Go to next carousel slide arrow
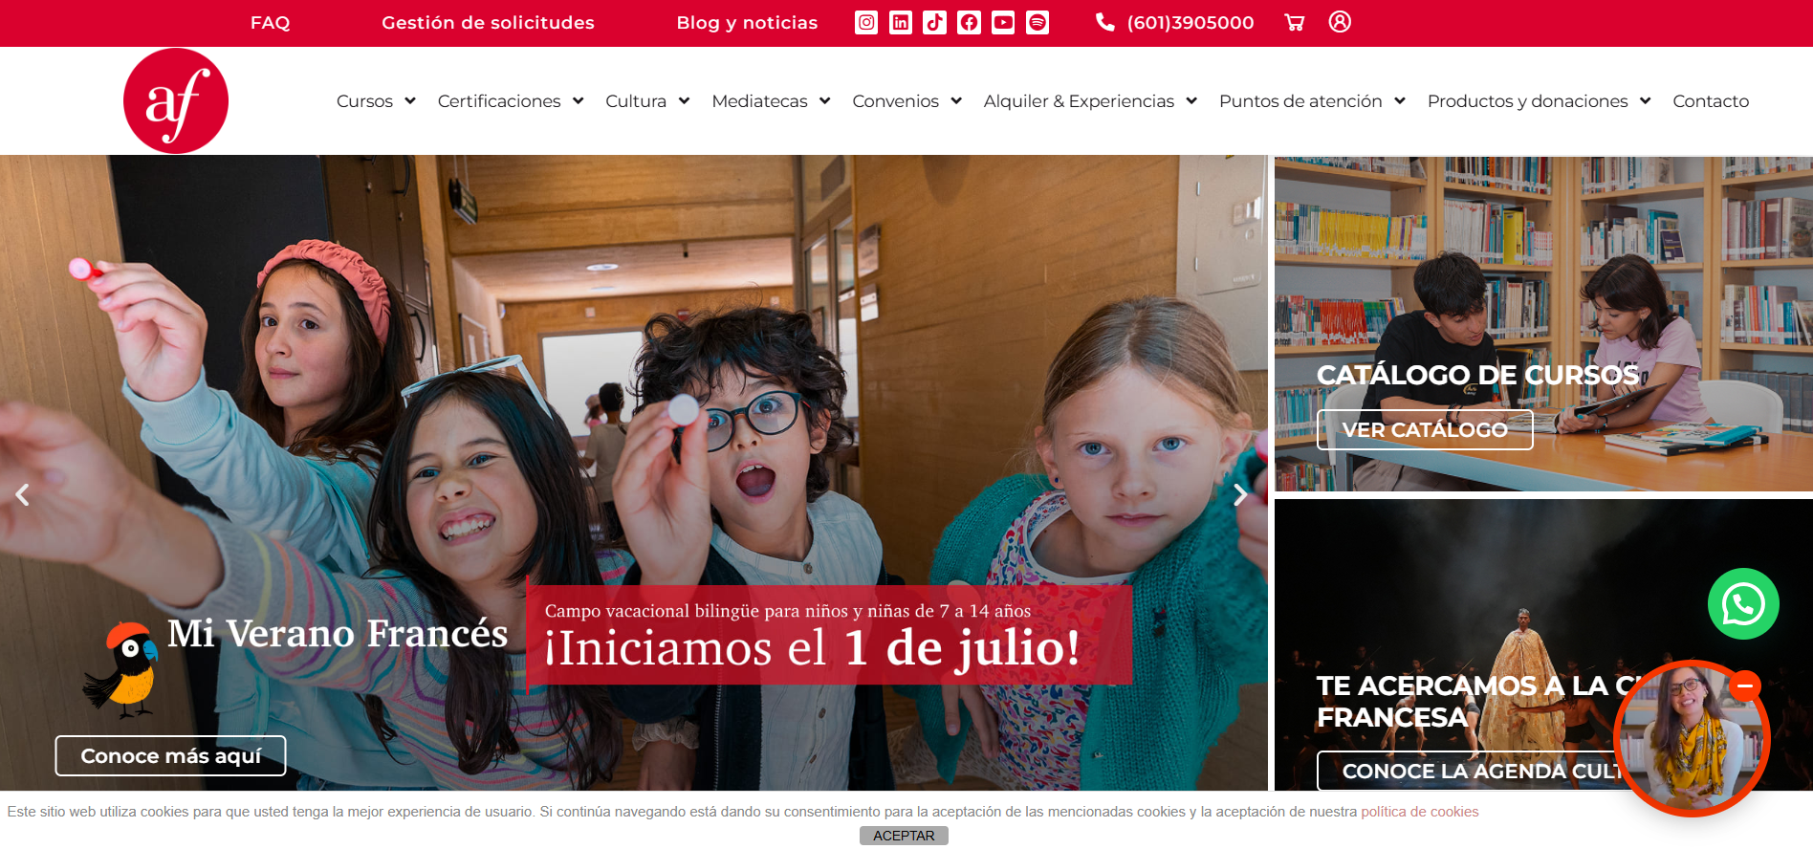Image resolution: width=1813 pixels, height=849 pixels. [x=1240, y=494]
